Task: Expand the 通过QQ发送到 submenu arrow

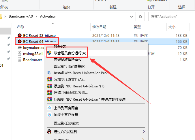Action: pos(143,132)
